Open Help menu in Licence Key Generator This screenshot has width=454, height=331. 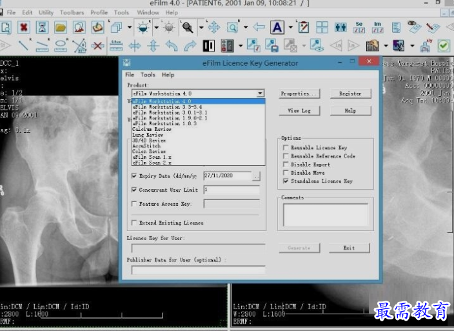168,75
